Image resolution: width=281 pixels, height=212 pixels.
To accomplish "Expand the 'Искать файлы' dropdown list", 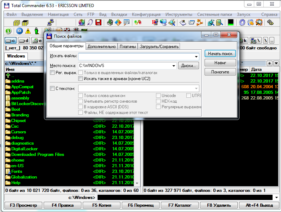I will tap(196, 56).
